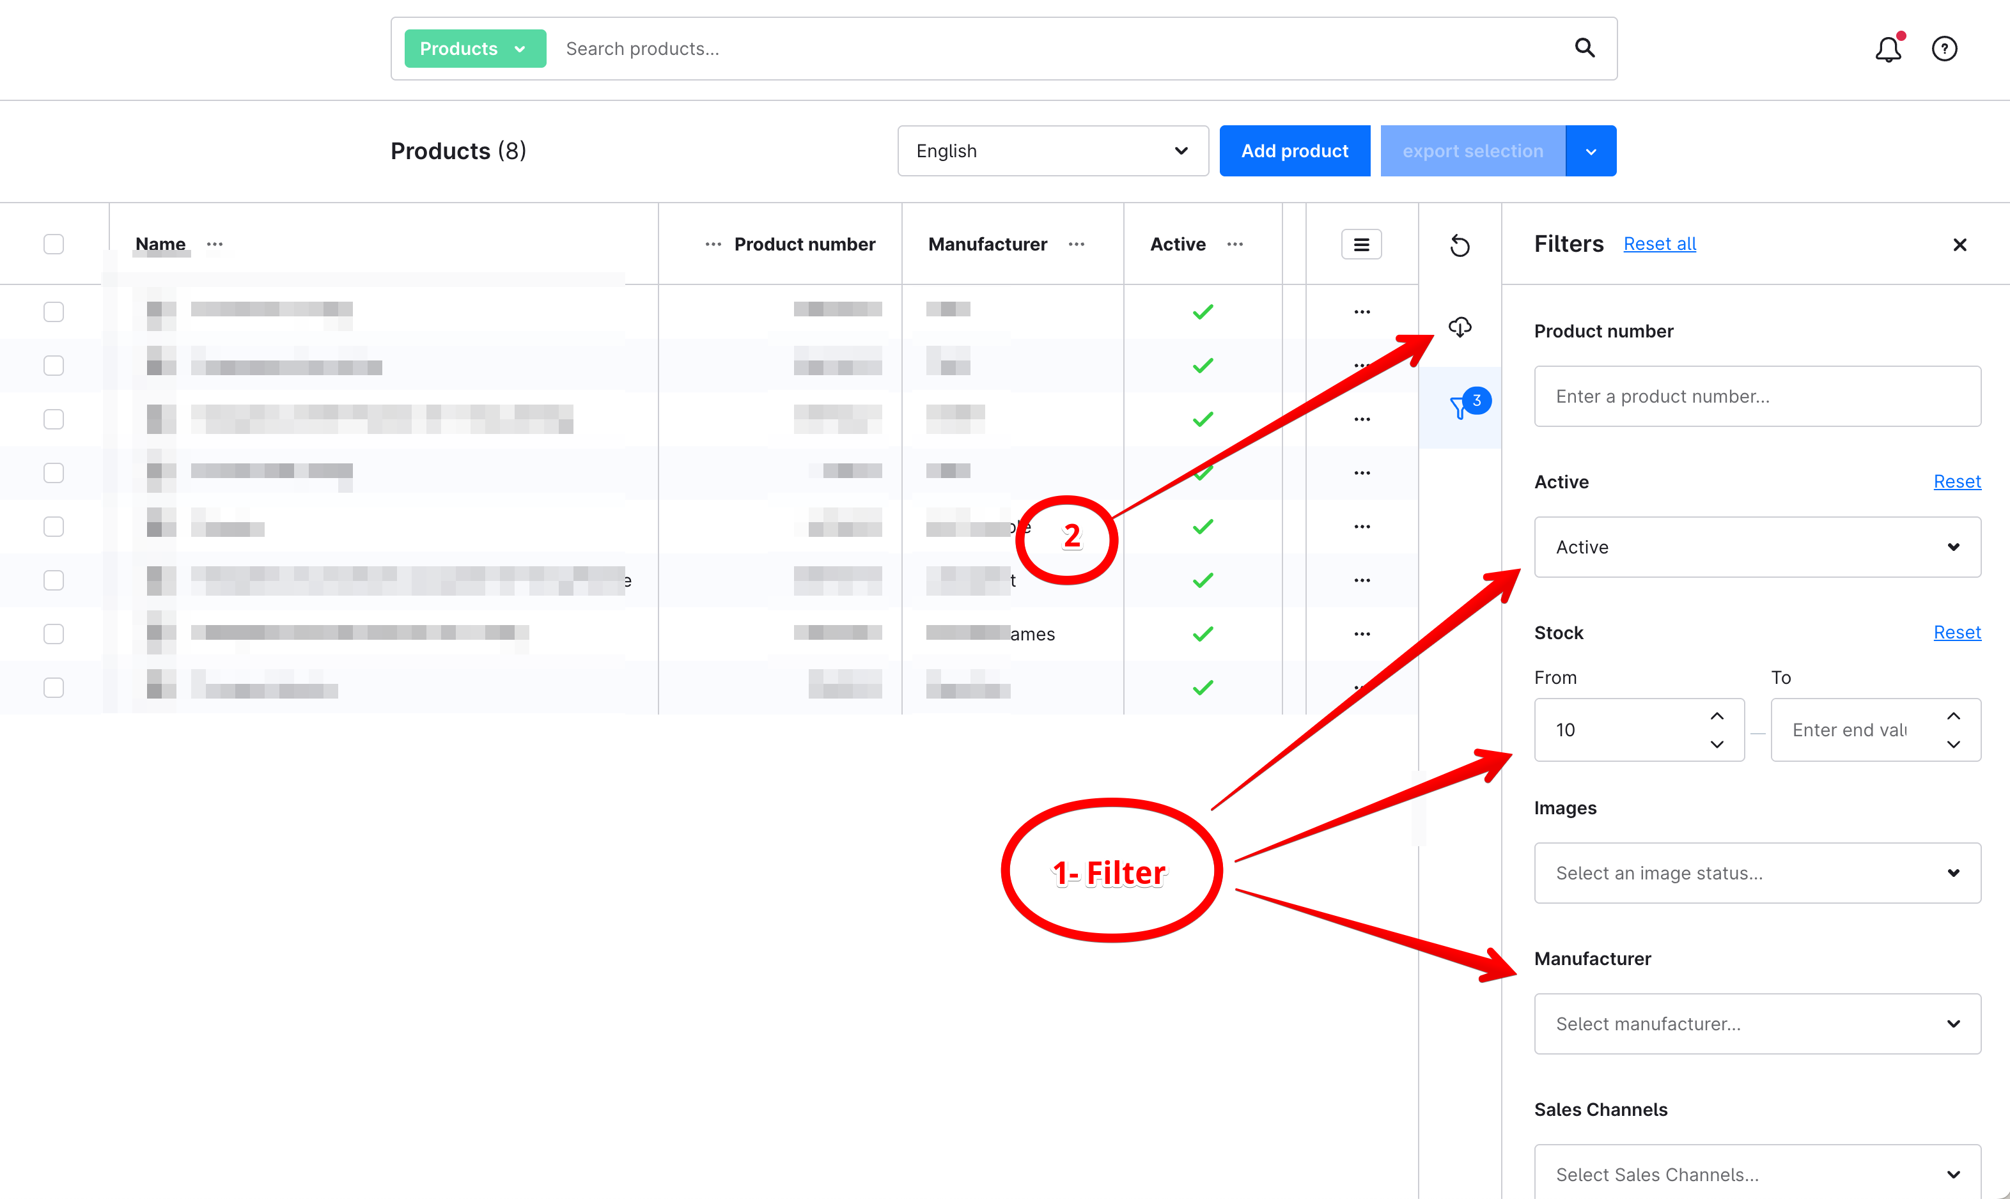Focus the product number filter field

tap(1758, 396)
